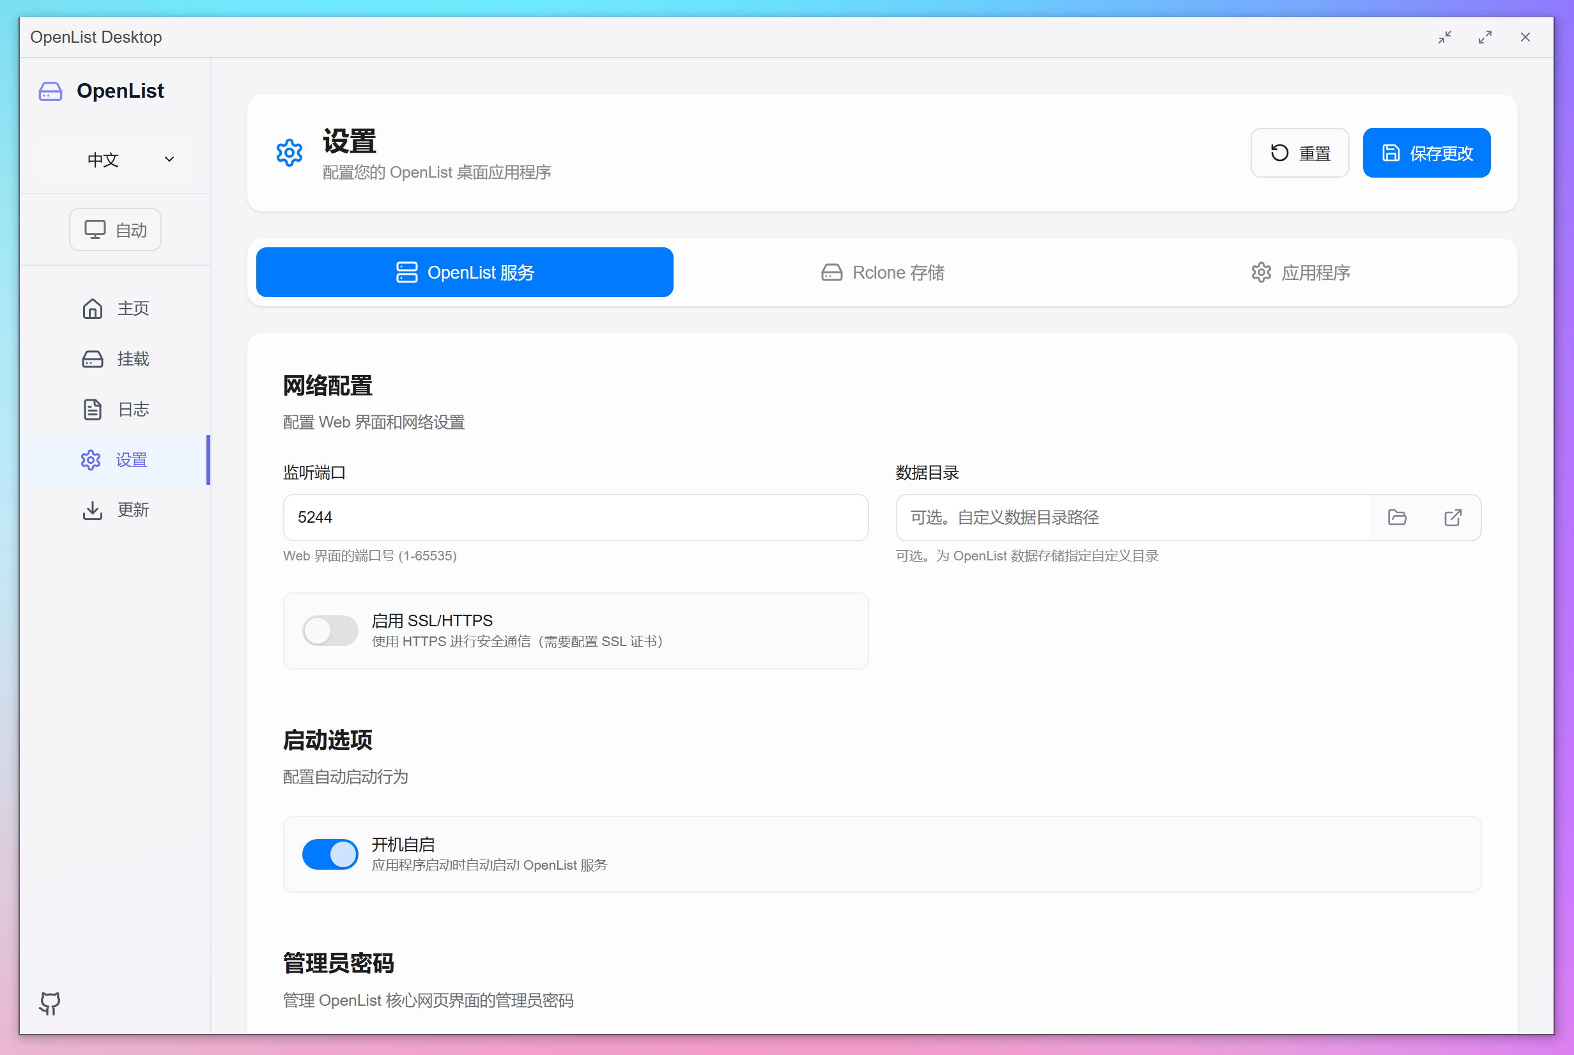Expand the language selector chevron
The width and height of the screenshot is (1574, 1055).
click(169, 160)
